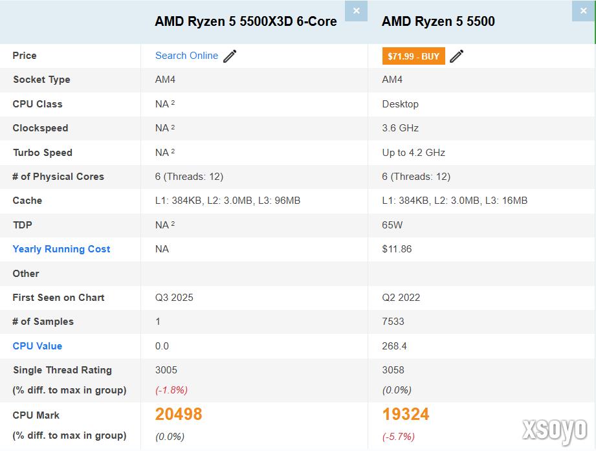Remove the AMD Ryzen 5 5500X3D 6-Core column

click(x=356, y=11)
